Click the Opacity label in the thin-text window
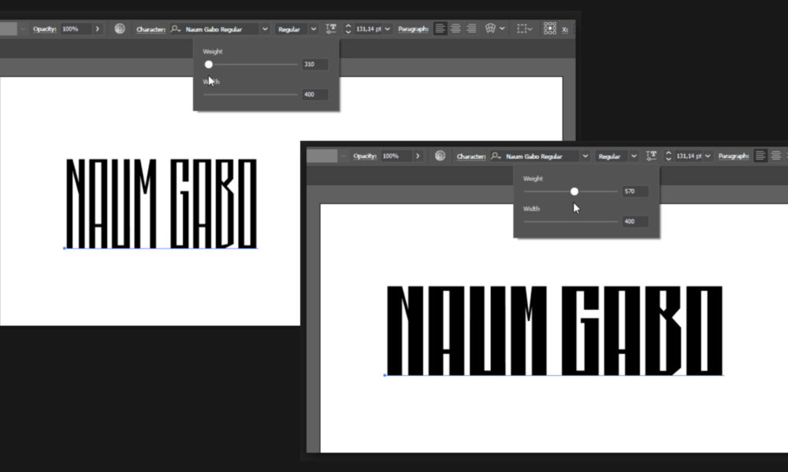788x472 pixels. tap(44, 29)
